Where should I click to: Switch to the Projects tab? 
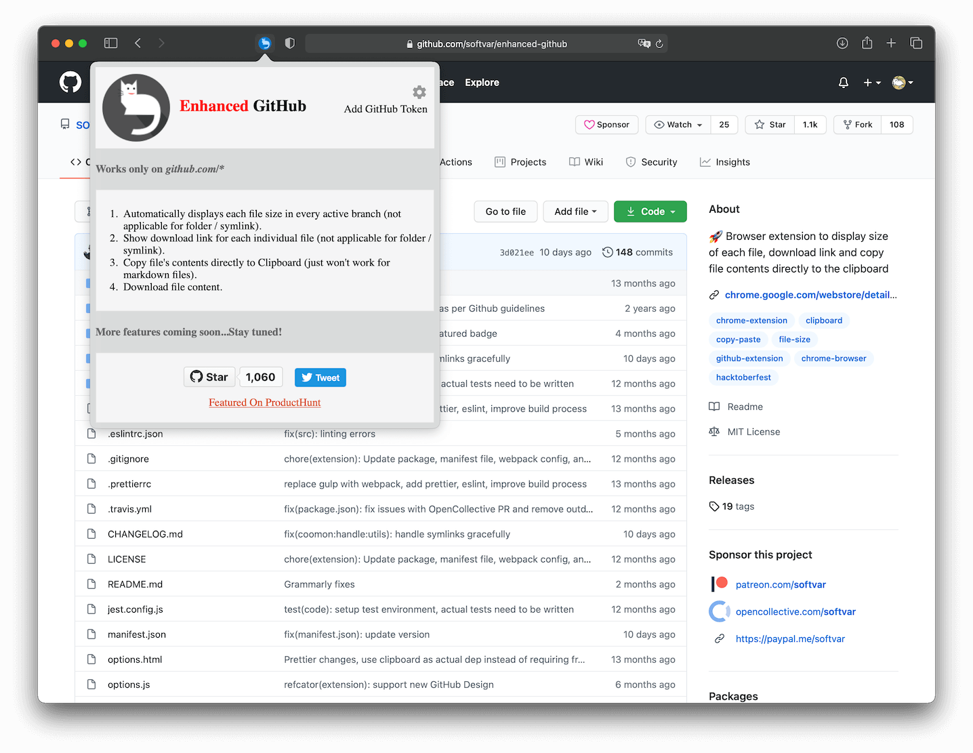tap(520, 162)
